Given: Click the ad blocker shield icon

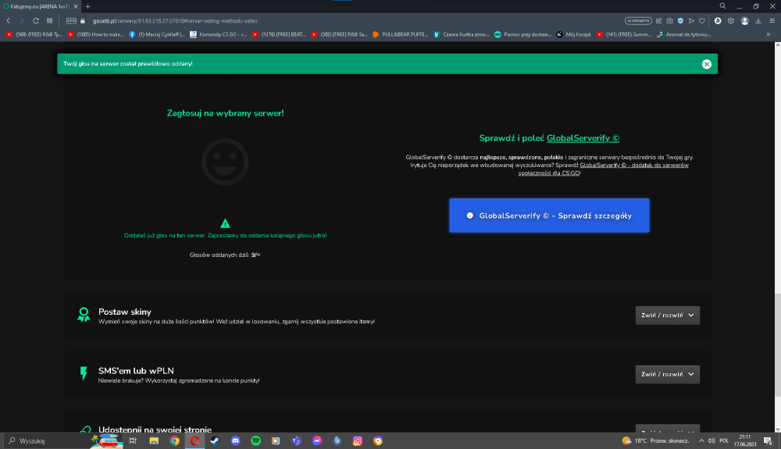Looking at the screenshot, I should (x=680, y=21).
